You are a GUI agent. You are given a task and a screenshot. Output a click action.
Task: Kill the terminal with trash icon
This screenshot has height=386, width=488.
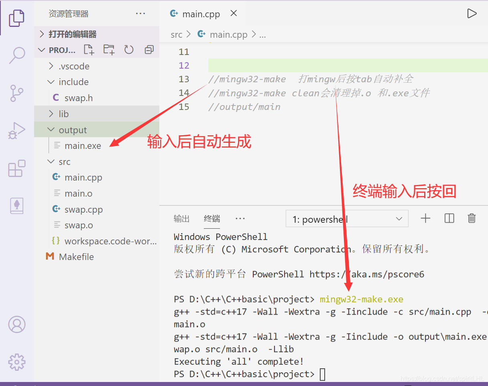(472, 218)
